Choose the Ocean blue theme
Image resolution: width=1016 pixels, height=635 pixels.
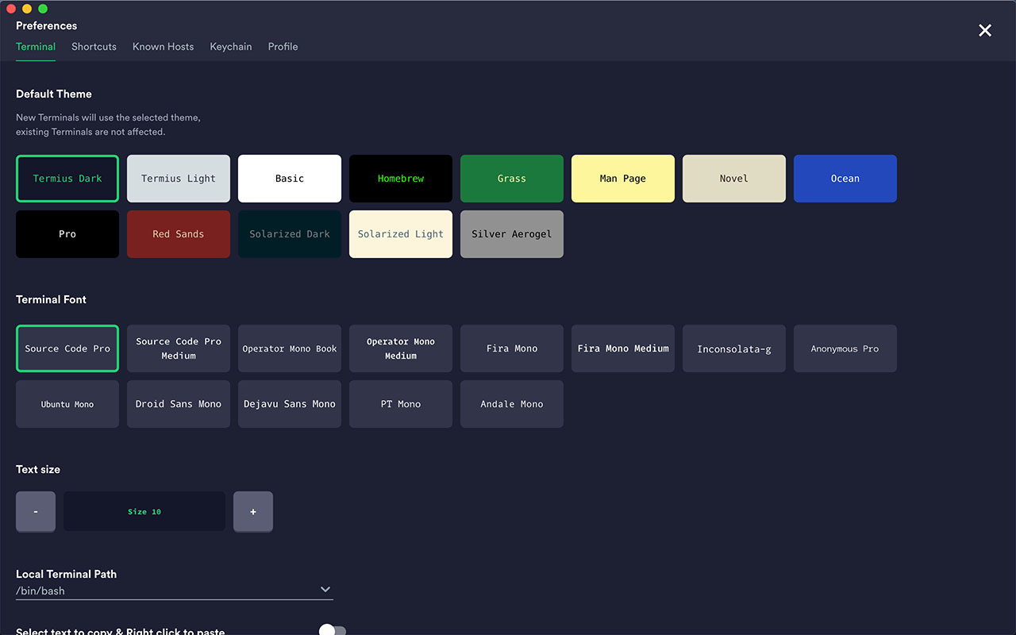[845, 179]
